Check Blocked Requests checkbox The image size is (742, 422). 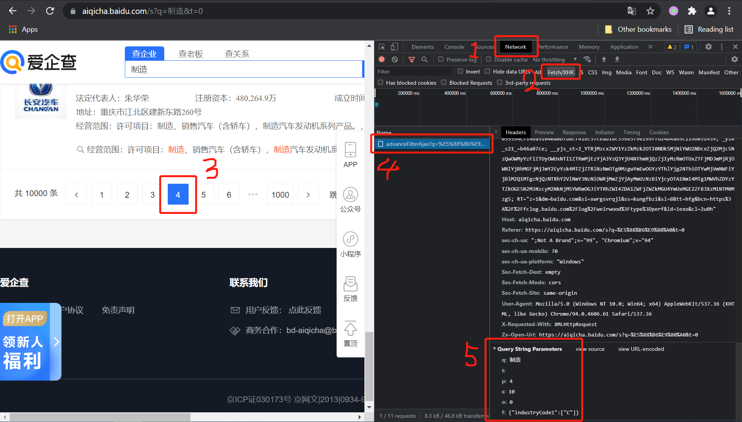click(x=444, y=82)
